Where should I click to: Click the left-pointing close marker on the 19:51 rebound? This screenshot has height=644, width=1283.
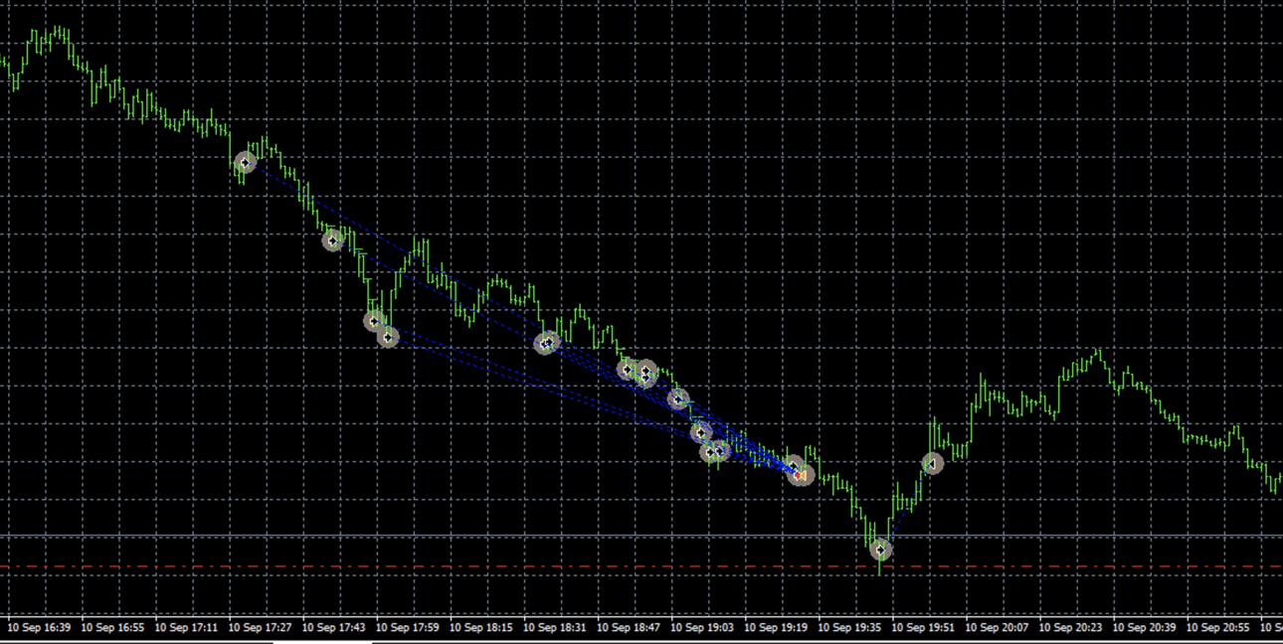932,463
